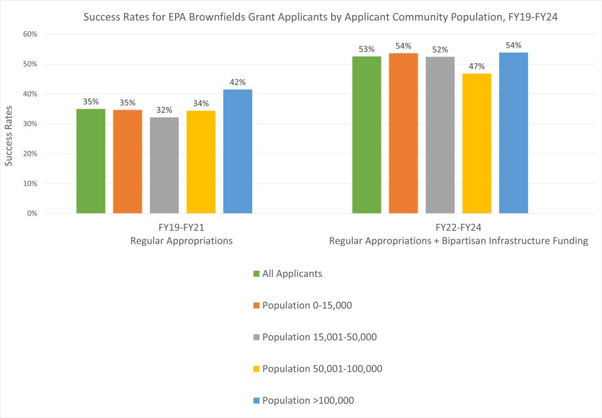Click the FY19-FY21 green bar
The width and height of the screenshot is (602, 418).
pos(91,161)
